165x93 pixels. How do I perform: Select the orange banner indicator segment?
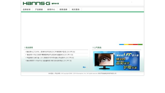[x=131, y=44]
